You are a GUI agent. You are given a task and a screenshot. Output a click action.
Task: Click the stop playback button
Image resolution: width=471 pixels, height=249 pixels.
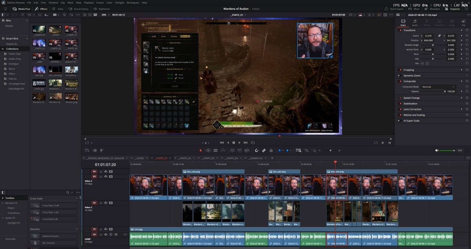click(234, 143)
